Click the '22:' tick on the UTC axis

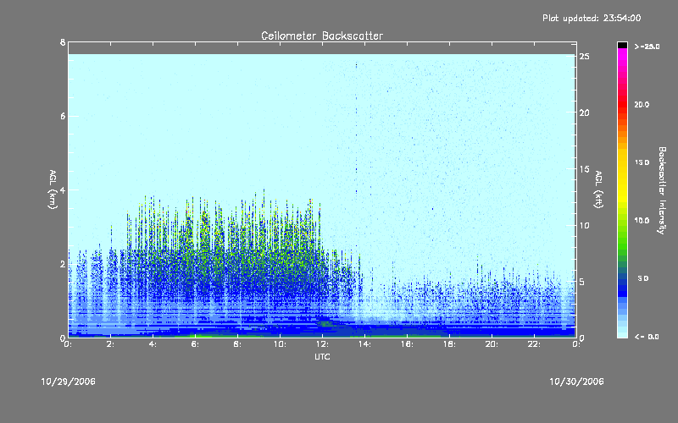[x=534, y=344]
